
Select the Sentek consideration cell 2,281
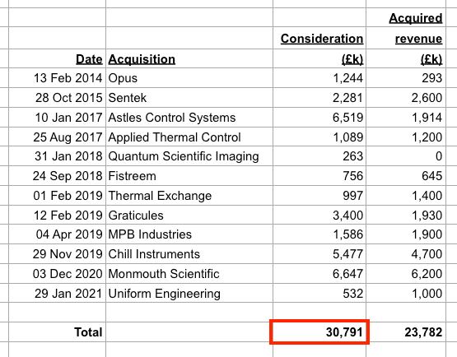point(319,98)
